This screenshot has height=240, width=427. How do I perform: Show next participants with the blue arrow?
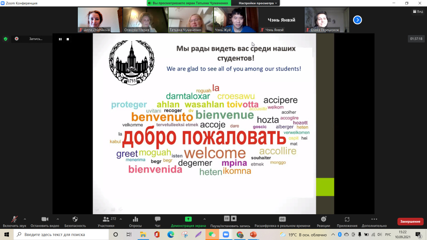pos(357,20)
